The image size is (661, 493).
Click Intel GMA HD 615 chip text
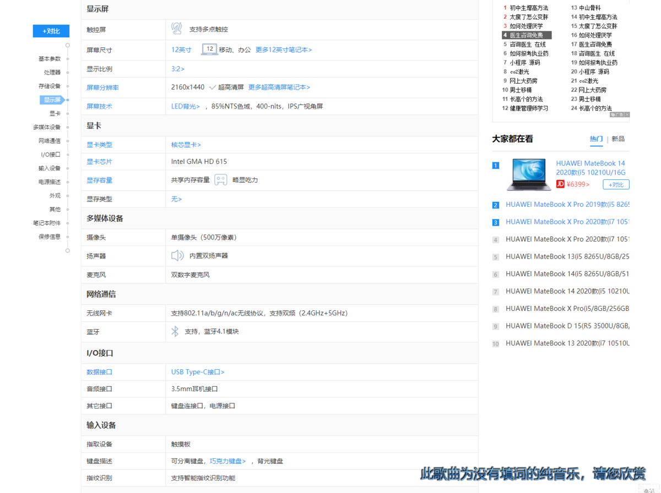click(199, 162)
